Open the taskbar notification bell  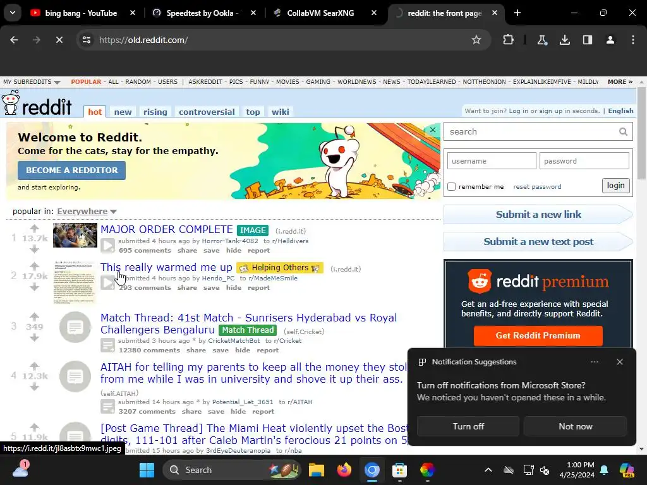604,470
